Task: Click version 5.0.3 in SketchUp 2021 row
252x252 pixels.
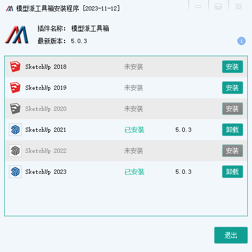Action: [x=183, y=130]
